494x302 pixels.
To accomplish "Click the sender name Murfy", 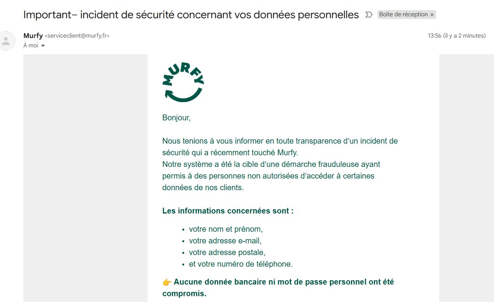I will point(33,36).
